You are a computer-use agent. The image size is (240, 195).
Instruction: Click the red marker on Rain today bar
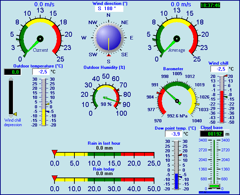pos(54,178)
